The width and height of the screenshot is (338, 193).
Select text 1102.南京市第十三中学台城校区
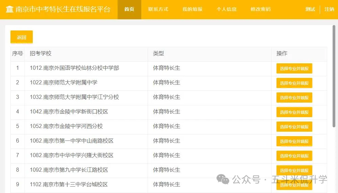pos(69,184)
